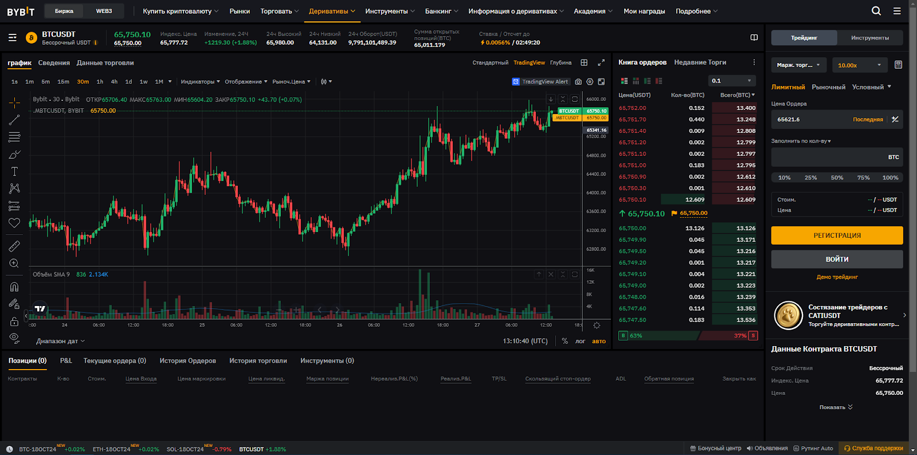Hide all drawings with eye icon
Viewport: 917px width, 455px height.
[x=14, y=338]
